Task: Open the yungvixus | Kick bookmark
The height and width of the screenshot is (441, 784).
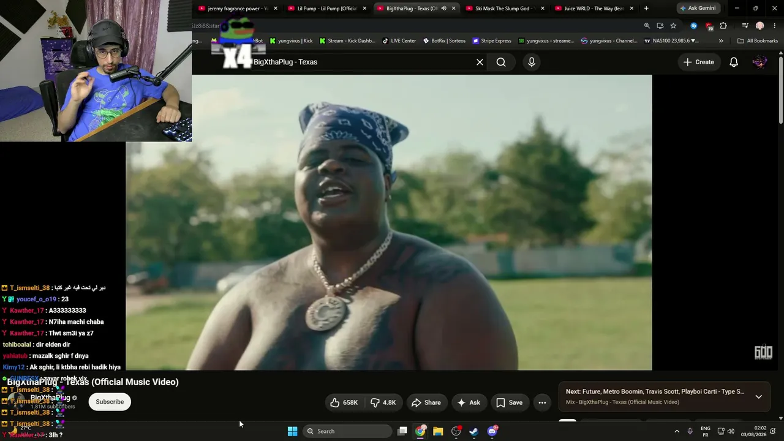Action: (x=291, y=41)
